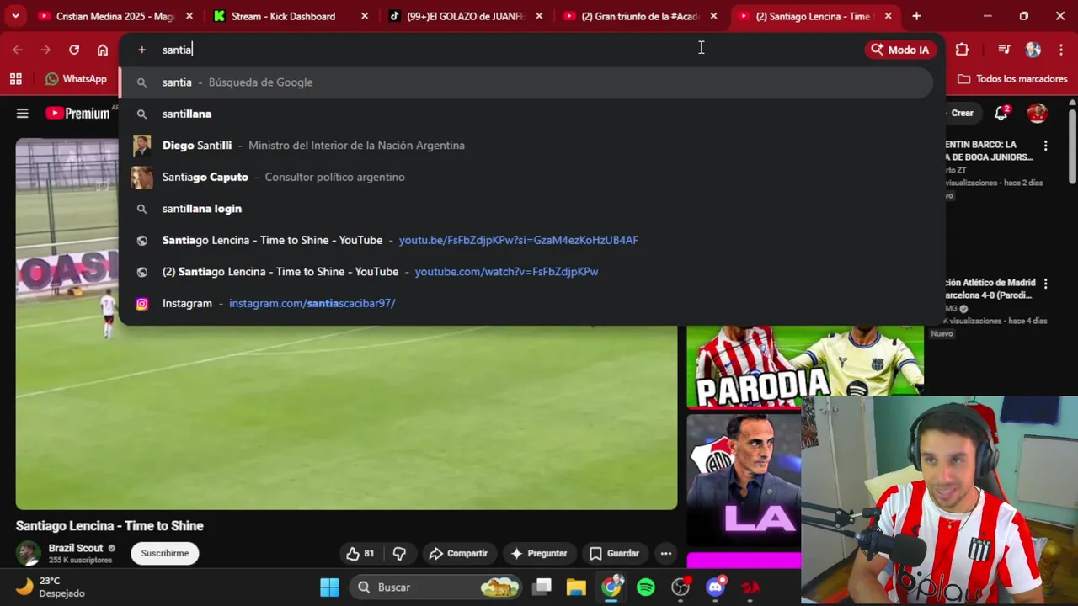Go to YouTube Premium home logo

(x=77, y=113)
